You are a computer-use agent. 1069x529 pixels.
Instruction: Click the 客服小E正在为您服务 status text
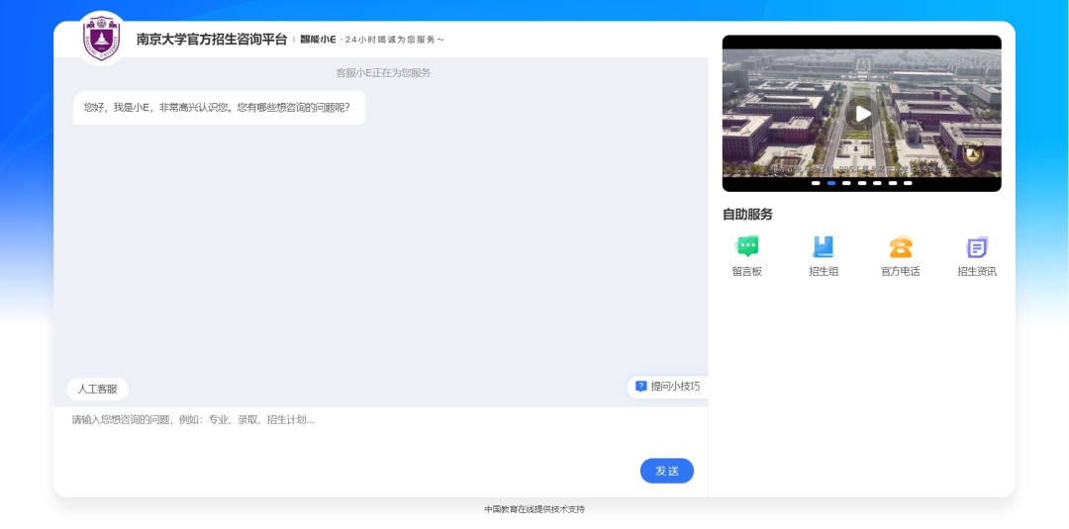point(383,73)
